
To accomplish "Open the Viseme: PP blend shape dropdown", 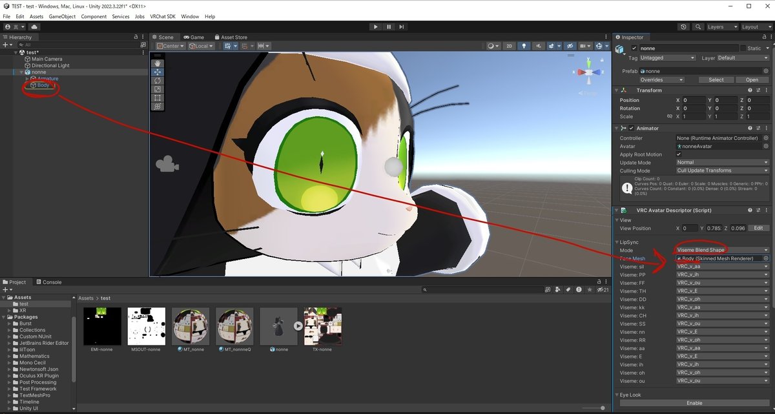I will (x=723, y=274).
